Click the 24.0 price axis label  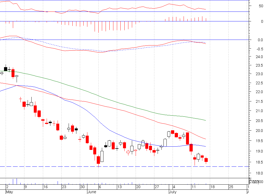(259, 57)
